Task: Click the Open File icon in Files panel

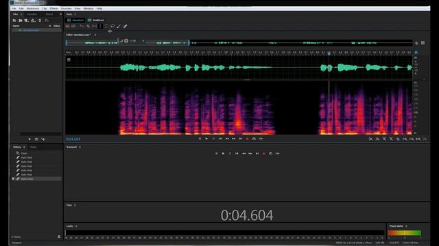Action: point(14,20)
